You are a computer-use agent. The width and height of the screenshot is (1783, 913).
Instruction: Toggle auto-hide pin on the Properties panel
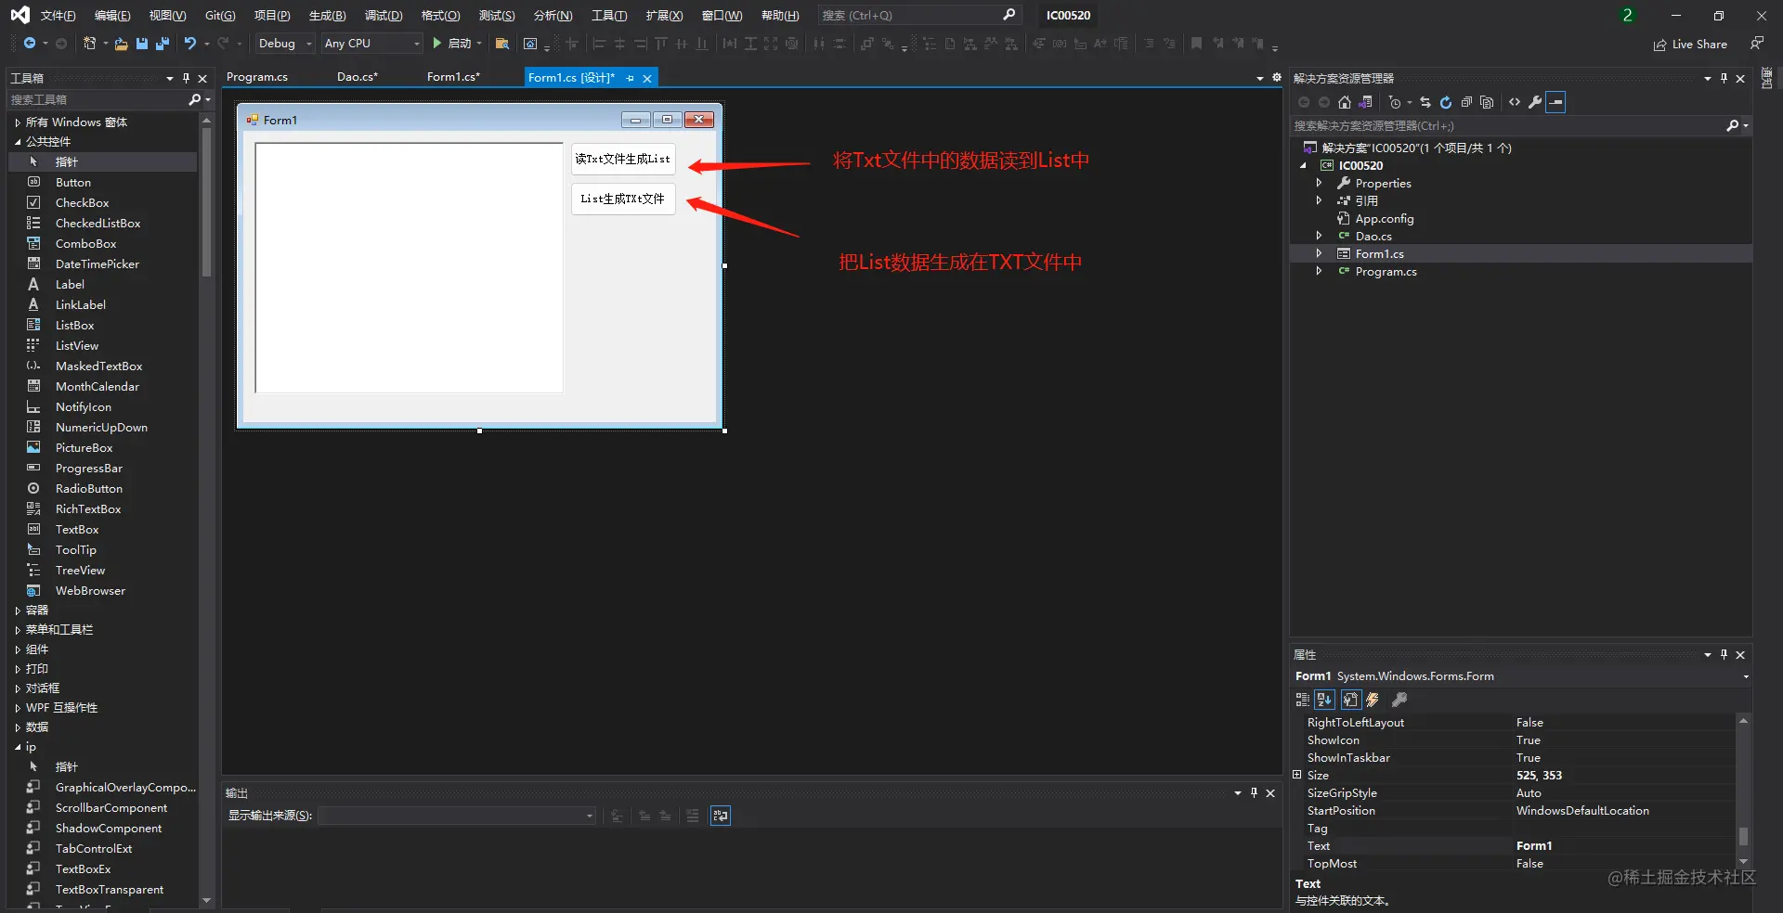1724,654
